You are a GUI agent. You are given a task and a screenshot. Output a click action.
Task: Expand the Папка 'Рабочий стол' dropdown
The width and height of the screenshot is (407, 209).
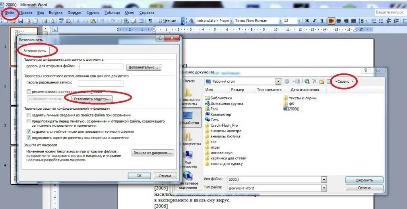[x=279, y=81]
